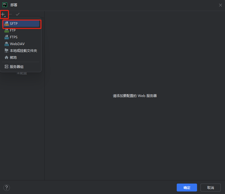
Task: Click the checkmark Use as default icon
Action: pos(18,14)
